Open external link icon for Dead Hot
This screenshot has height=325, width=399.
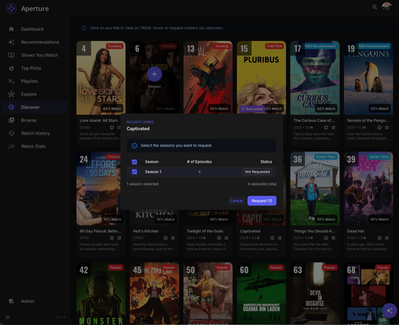(387, 238)
